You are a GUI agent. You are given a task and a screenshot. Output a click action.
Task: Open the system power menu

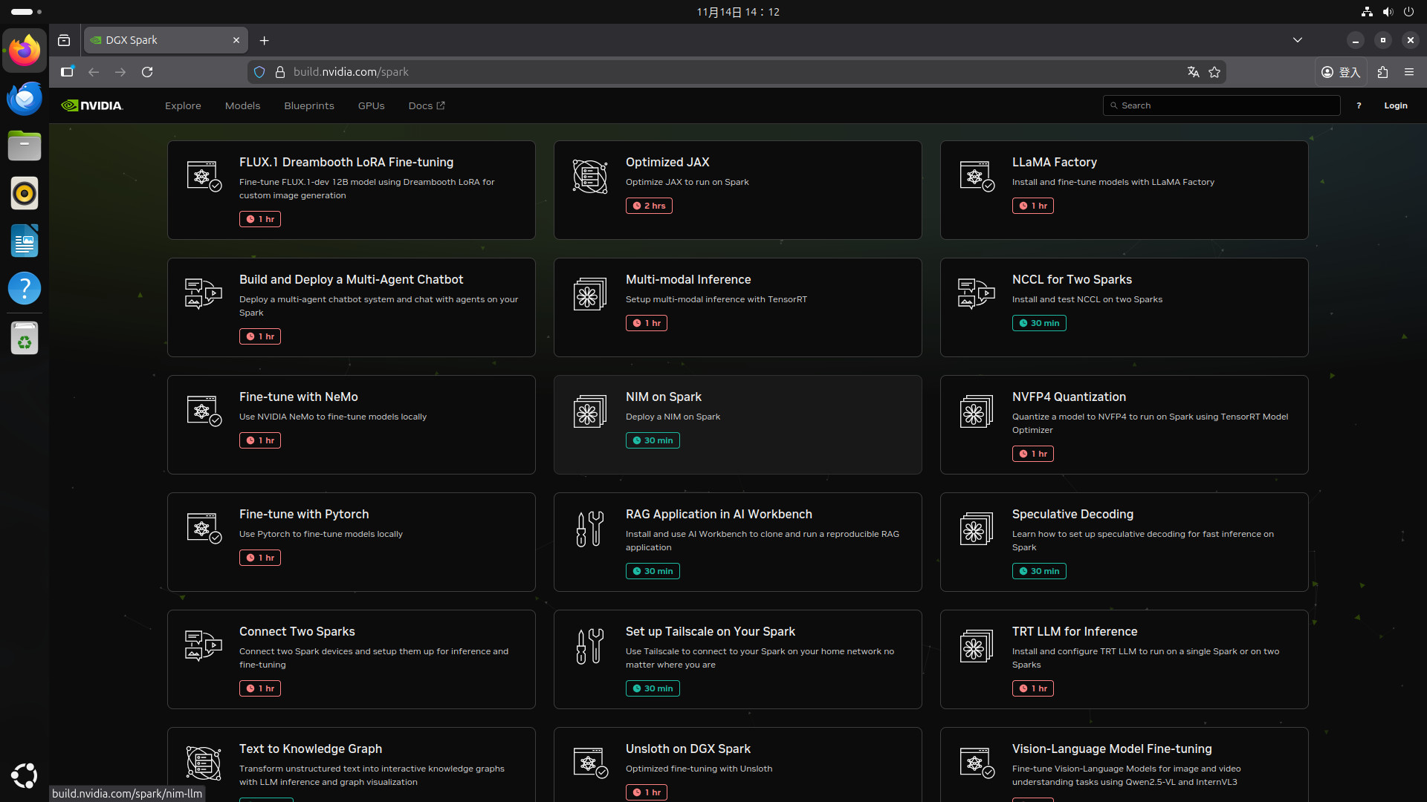pyautogui.click(x=1408, y=12)
